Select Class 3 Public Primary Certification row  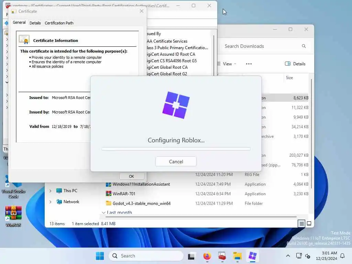coord(177,47)
